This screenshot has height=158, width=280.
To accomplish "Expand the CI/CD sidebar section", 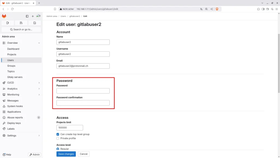I will pyautogui.click(x=39, y=83).
